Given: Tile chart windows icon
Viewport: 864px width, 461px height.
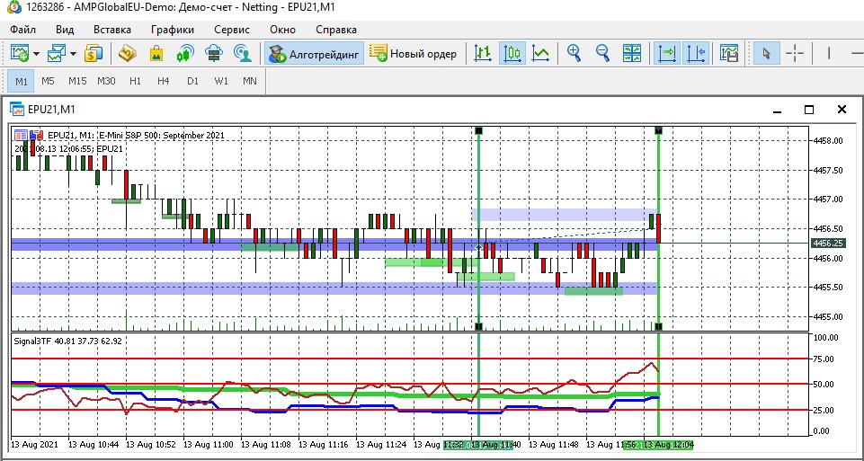Looking at the screenshot, I should (x=632, y=54).
